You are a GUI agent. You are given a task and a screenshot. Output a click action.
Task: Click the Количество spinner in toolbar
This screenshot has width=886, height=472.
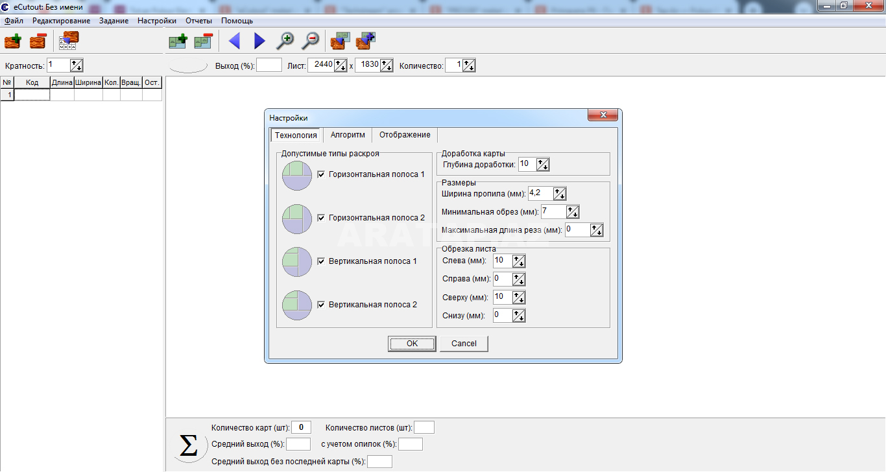[469, 65]
